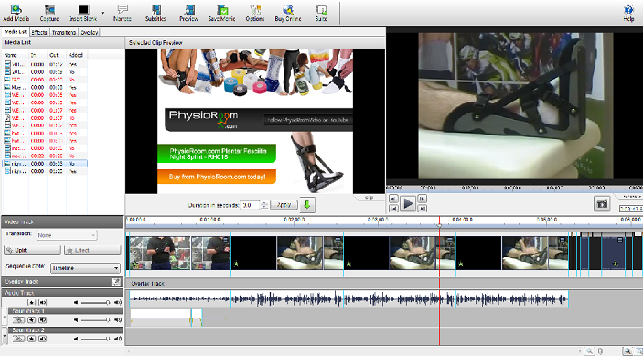Open Soundtrack 1 effects star button
Viewport: 643px width, 356px height.
click(x=32, y=320)
